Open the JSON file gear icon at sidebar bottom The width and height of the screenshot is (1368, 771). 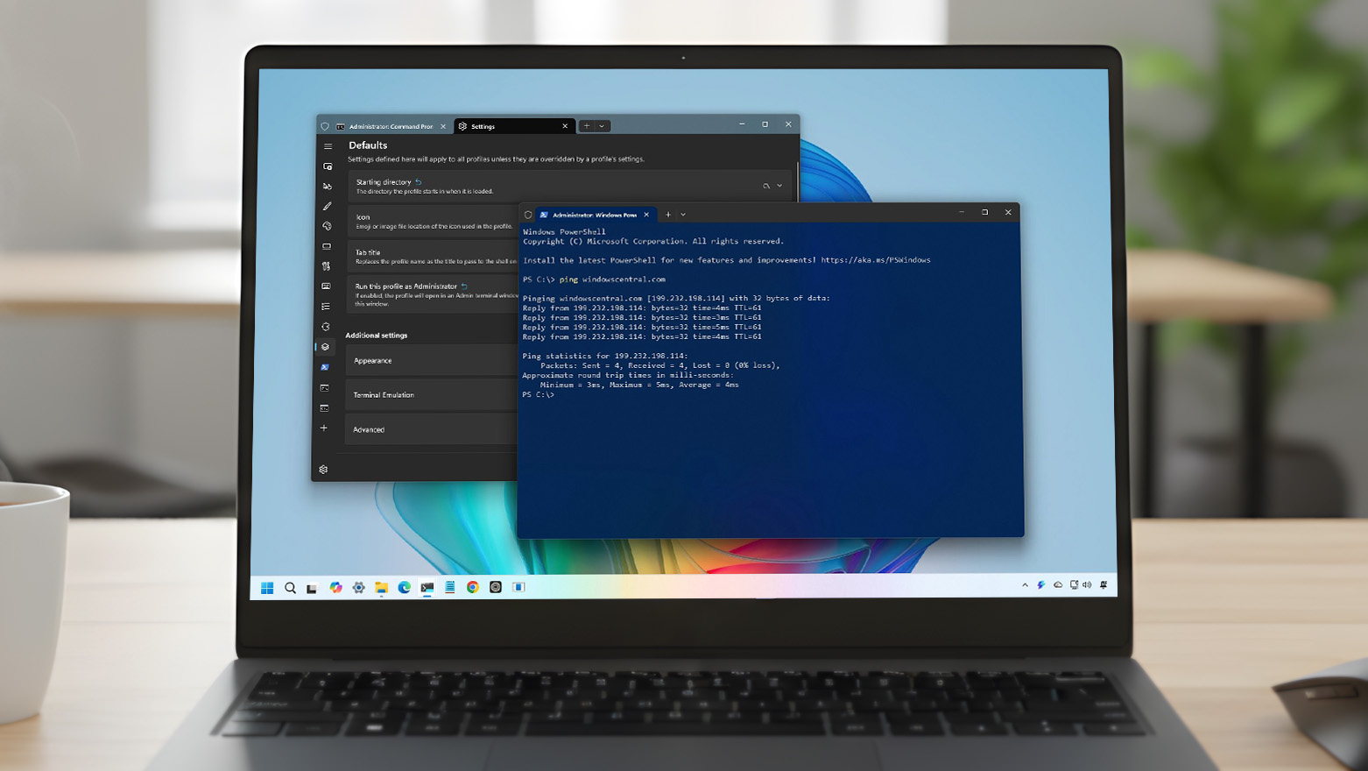tap(324, 470)
